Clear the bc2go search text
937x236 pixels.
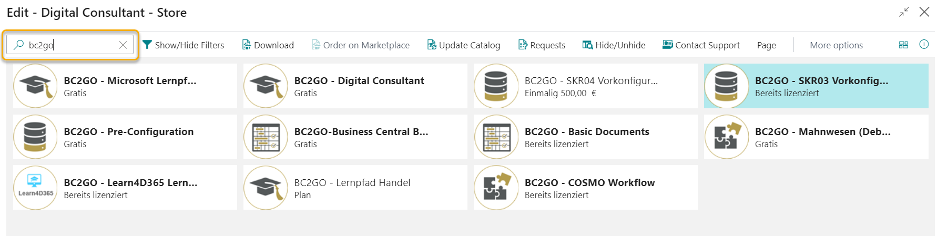click(x=123, y=45)
